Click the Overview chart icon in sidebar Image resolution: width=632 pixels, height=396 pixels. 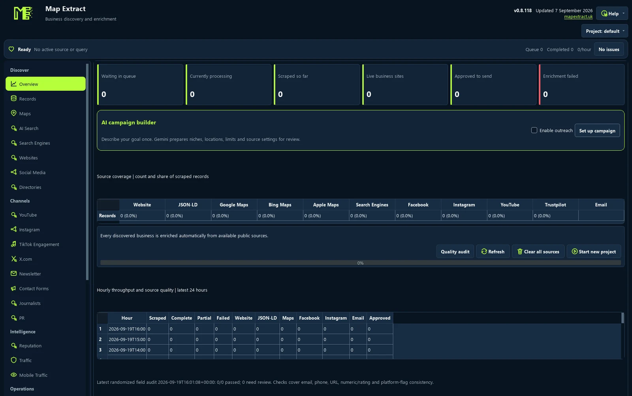click(x=13, y=84)
